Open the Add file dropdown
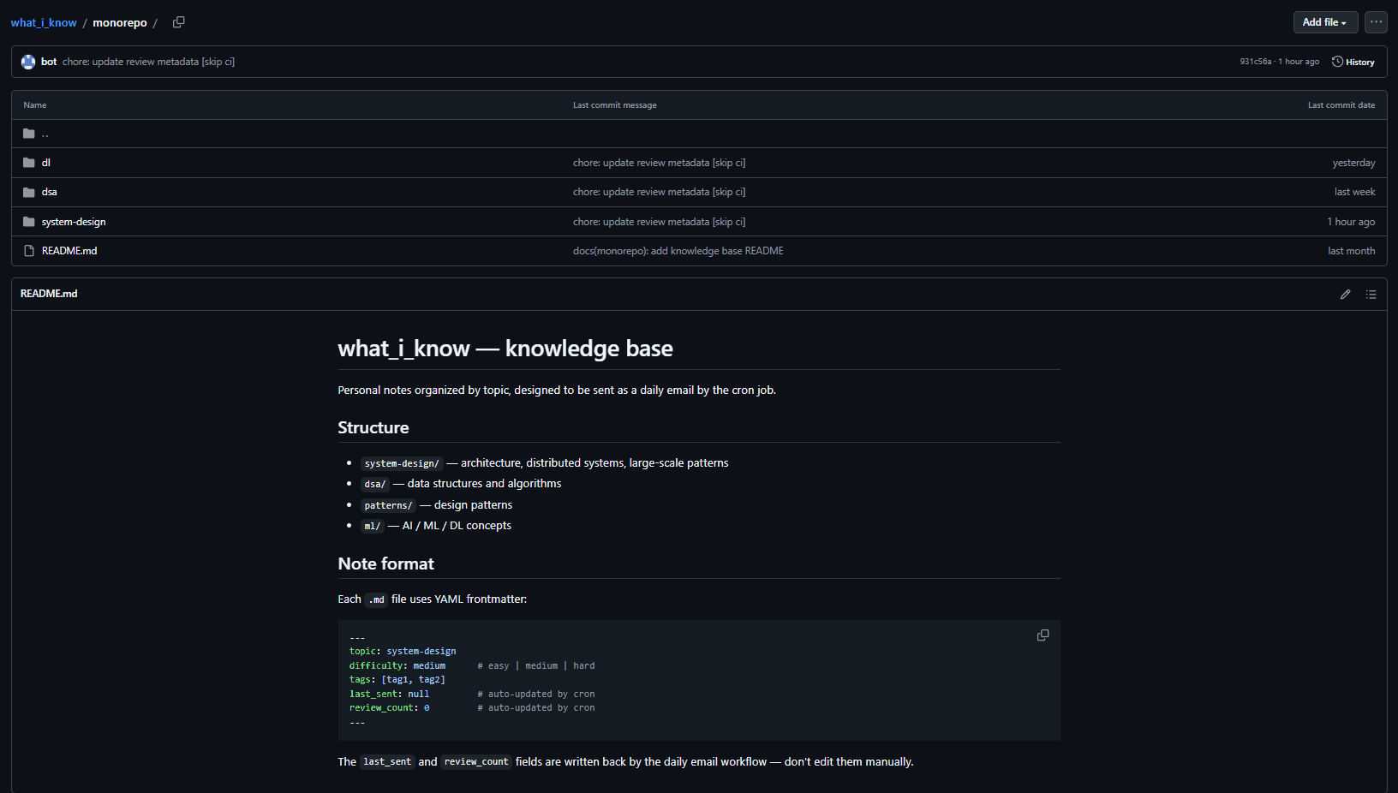Image resolution: width=1398 pixels, height=793 pixels. [x=1325, y=22]
